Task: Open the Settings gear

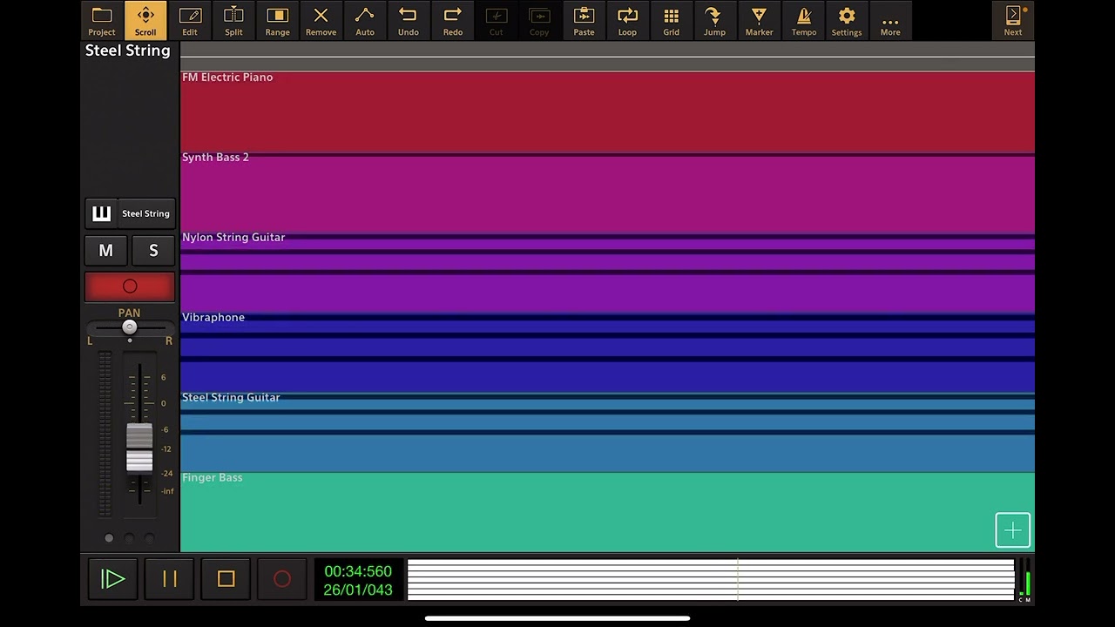Action: tap(847, 21)
